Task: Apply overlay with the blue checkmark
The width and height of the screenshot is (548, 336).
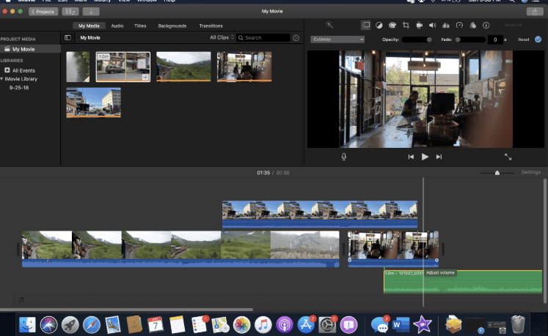Action: [538, 39]
